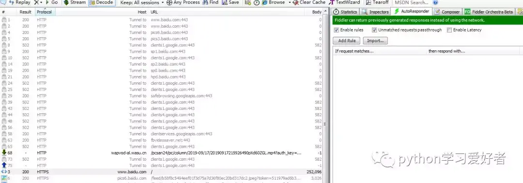Click the Tearoff toolbar button
The image size is (523, 183).
click(377, 2)
